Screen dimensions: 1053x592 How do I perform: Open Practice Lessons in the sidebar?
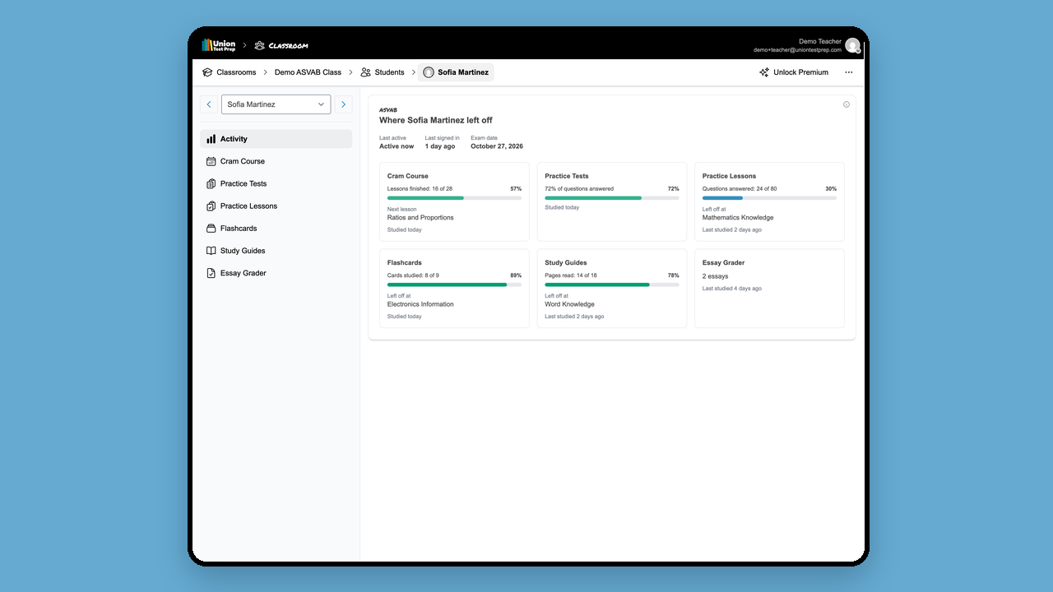click(x=276, y=206)
